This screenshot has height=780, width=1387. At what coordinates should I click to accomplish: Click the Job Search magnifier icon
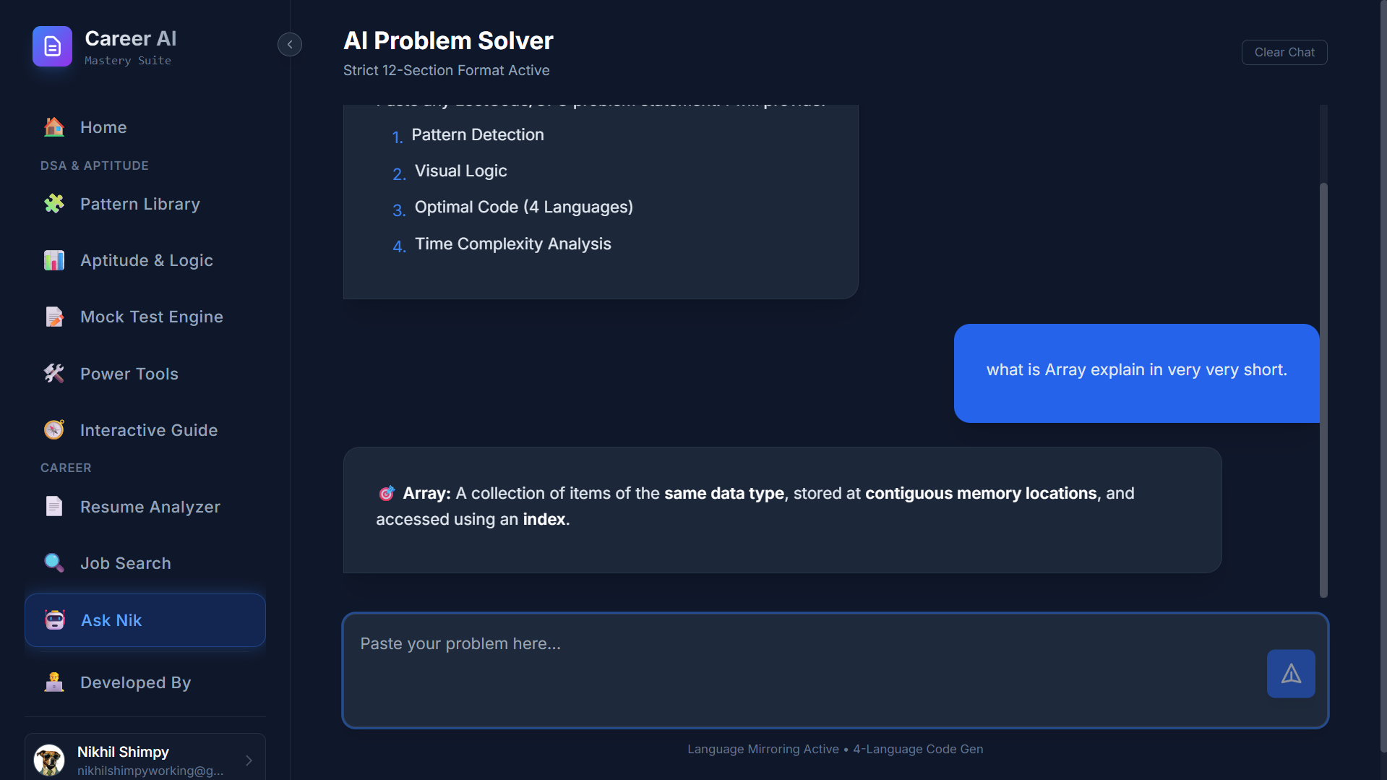point(53,562)
